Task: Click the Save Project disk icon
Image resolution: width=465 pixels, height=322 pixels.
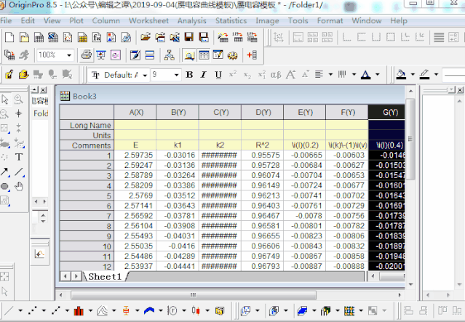Action: pos(188,37)
